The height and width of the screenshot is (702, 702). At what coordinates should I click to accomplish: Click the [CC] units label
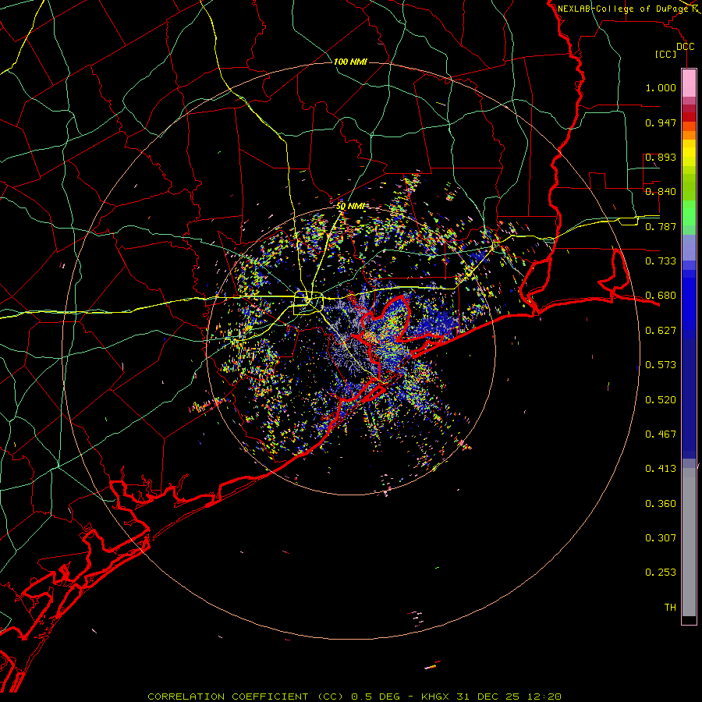coord(666,54)
